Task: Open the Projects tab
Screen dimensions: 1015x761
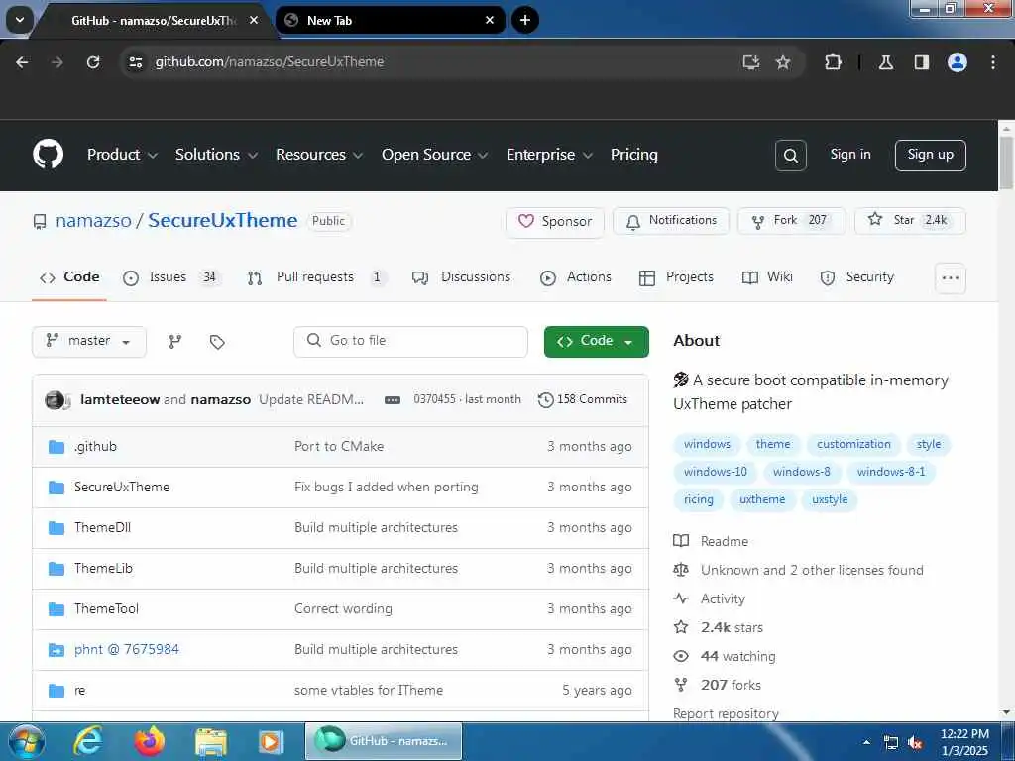Action: [676, 277]
